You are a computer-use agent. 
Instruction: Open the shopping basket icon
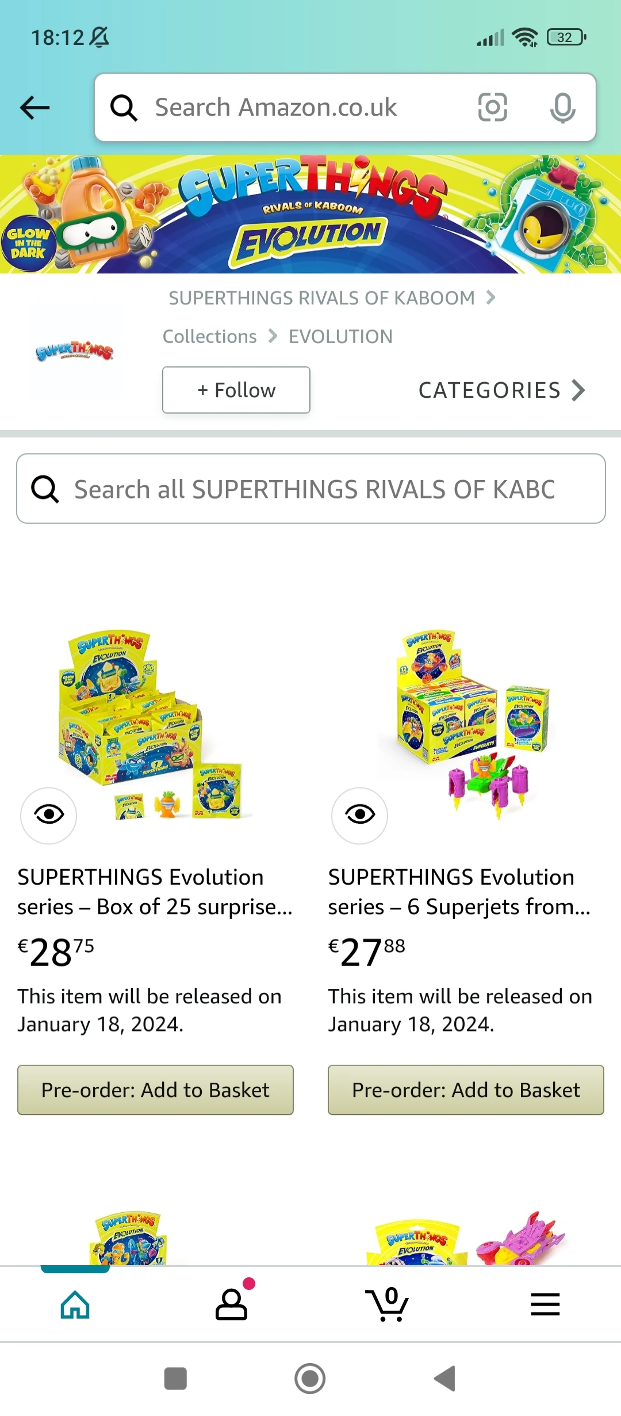pos(389,1305)
